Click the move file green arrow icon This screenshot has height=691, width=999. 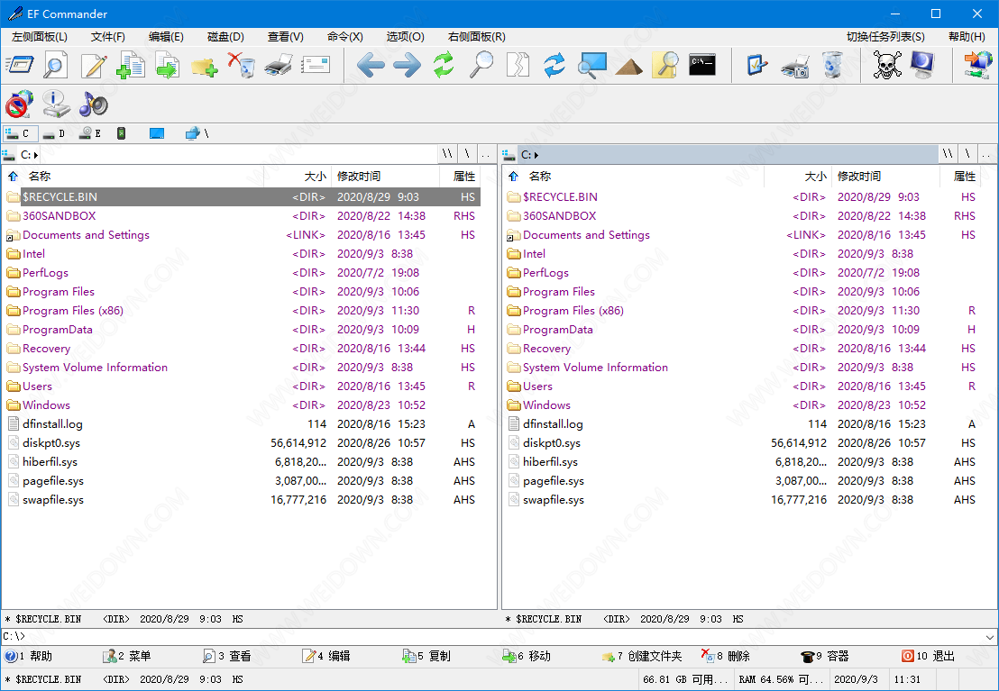coord(168,65)
